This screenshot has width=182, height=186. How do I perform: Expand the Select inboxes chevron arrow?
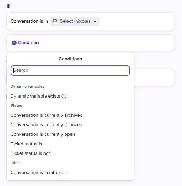95,21
